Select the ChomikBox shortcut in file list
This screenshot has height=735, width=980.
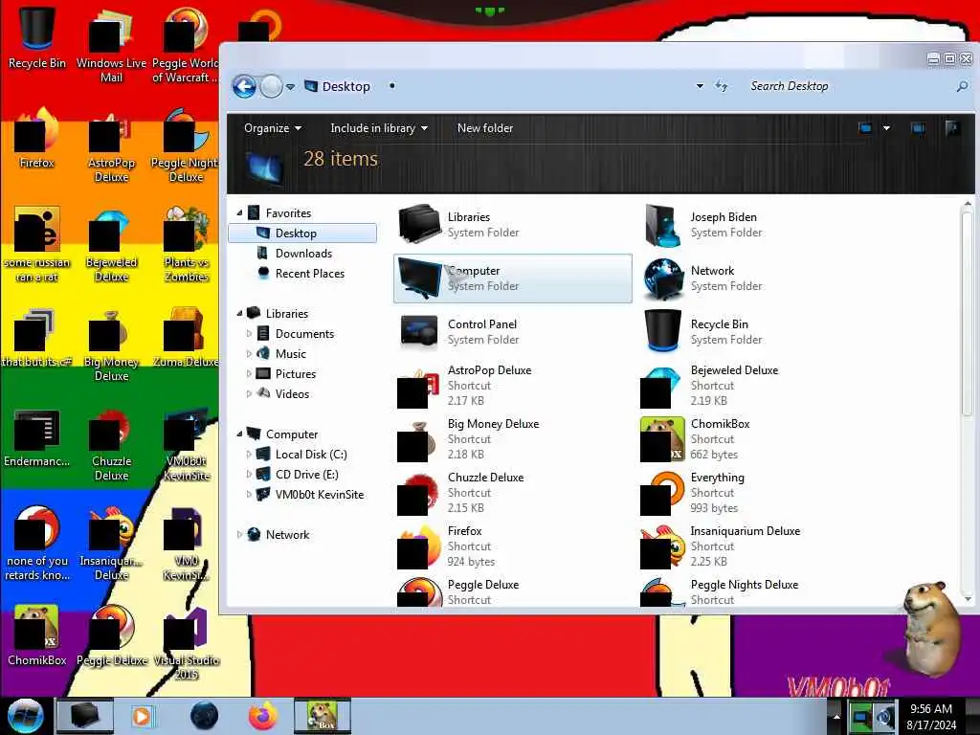662,438
